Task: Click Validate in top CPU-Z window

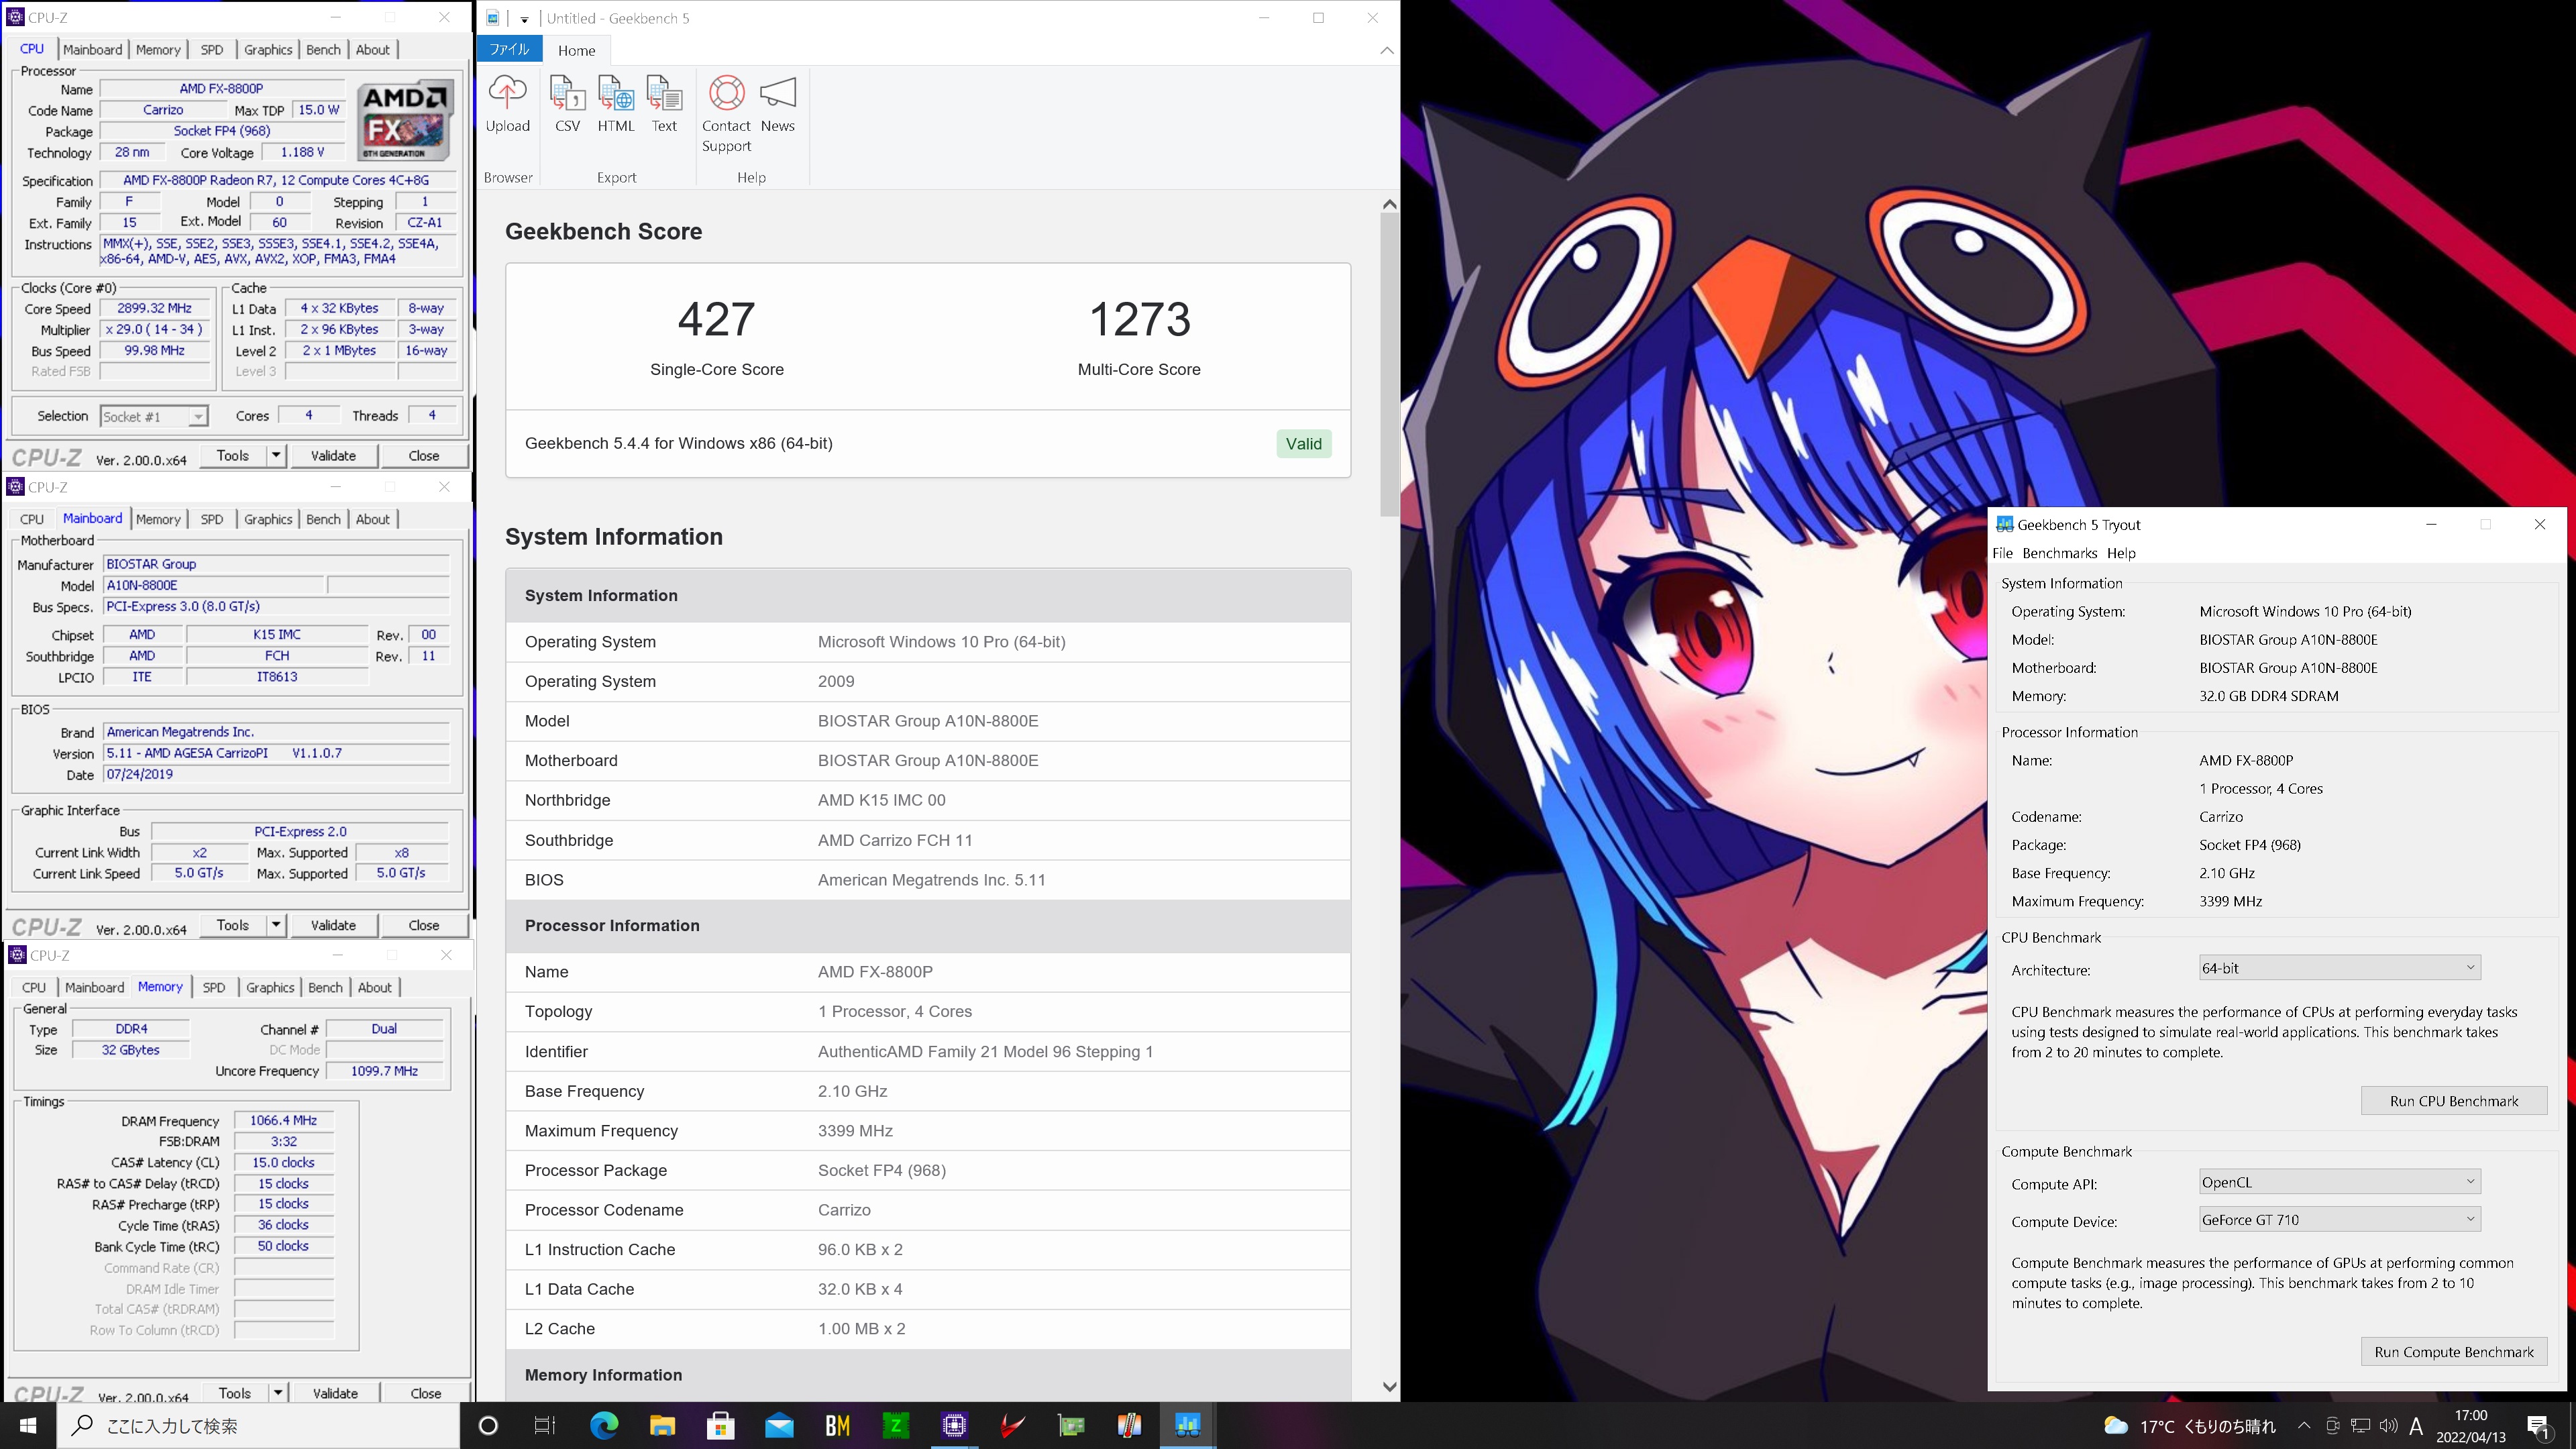Action: click(333, 456)
